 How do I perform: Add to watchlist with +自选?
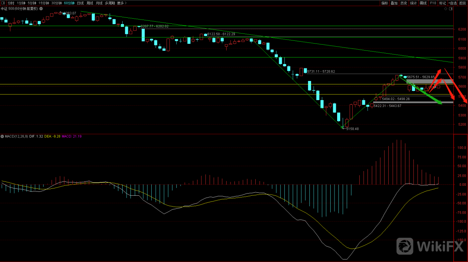pos(453,3)
